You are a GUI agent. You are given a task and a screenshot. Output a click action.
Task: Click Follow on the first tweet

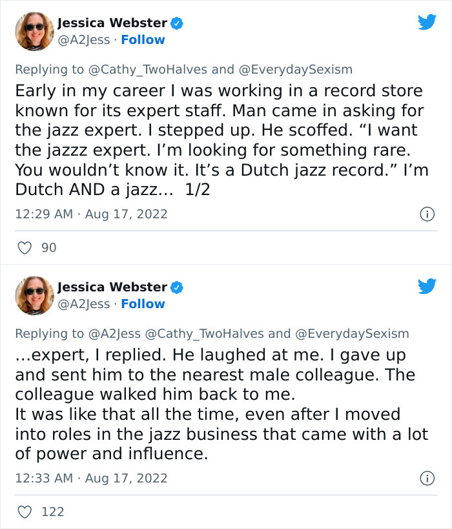[x=143, y=40]
